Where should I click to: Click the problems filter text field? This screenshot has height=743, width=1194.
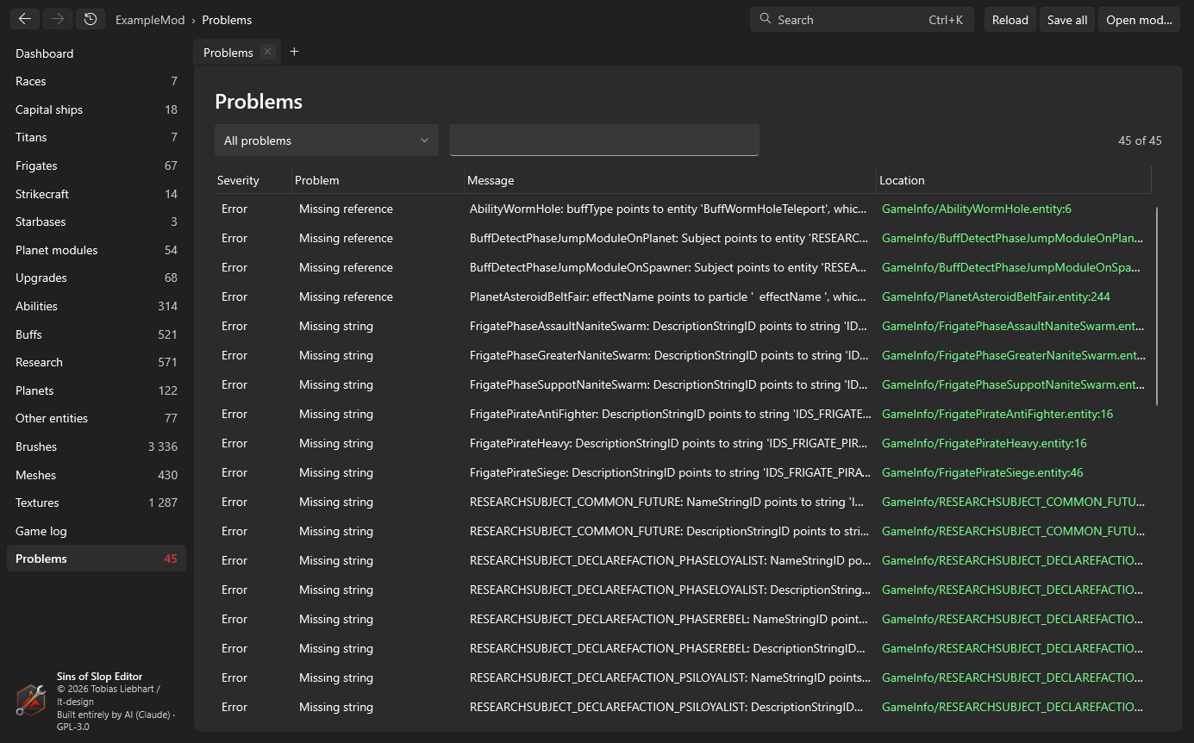[x=604, y=140]
